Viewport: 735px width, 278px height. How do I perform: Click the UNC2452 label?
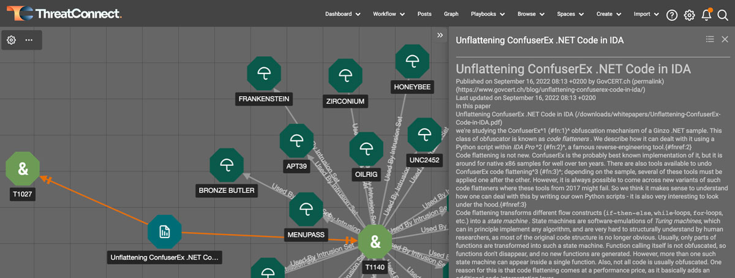(x=424, y=160)
